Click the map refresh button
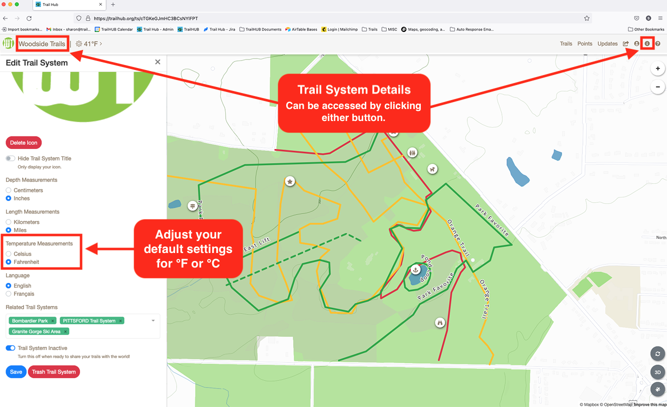Screen dimensions: 667x407 [657, 353]
